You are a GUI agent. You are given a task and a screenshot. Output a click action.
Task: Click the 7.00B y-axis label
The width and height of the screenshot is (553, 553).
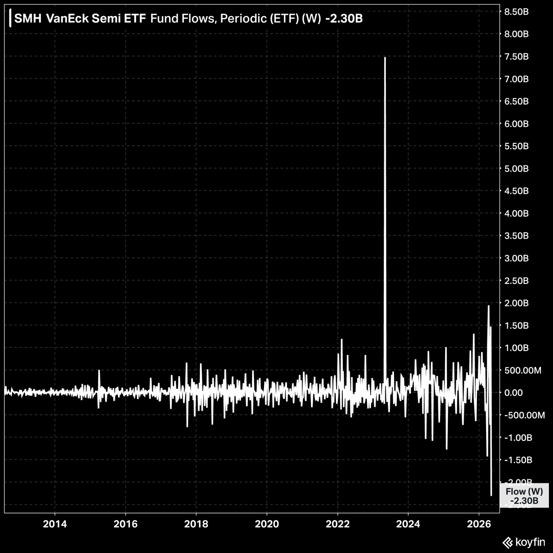pyautogui.click(x=517, y=79)
